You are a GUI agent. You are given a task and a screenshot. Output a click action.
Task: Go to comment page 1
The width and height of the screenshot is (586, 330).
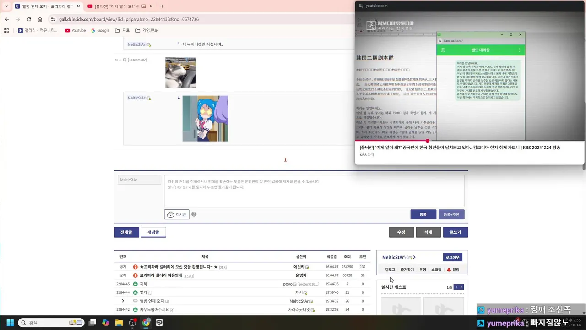point(285,160)
